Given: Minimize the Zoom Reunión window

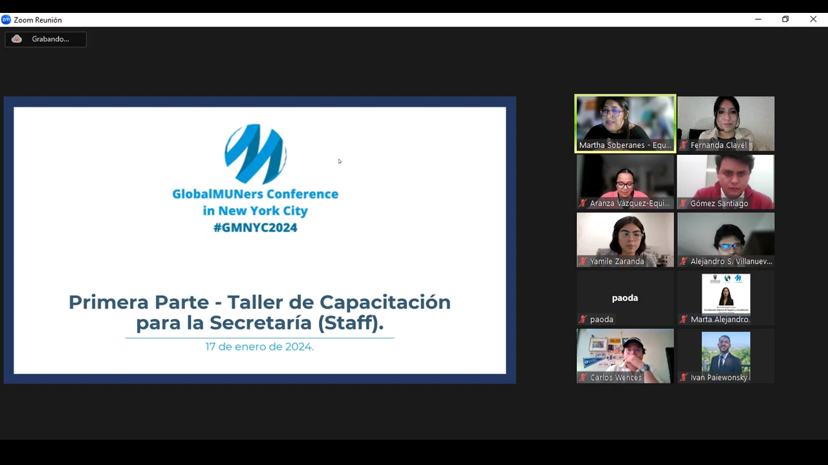Looking at the screenshot, I should pos(757,19).
